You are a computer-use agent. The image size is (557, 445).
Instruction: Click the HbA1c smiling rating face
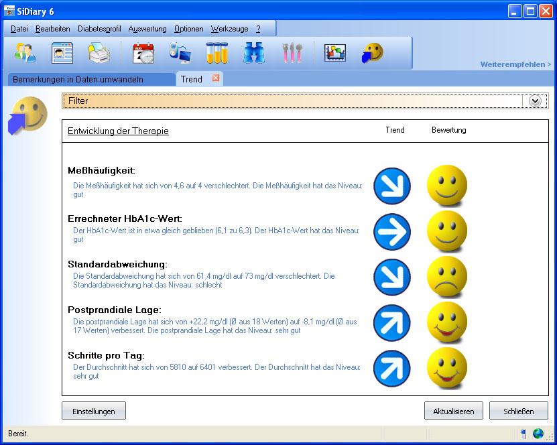click(x=447, y=232)
